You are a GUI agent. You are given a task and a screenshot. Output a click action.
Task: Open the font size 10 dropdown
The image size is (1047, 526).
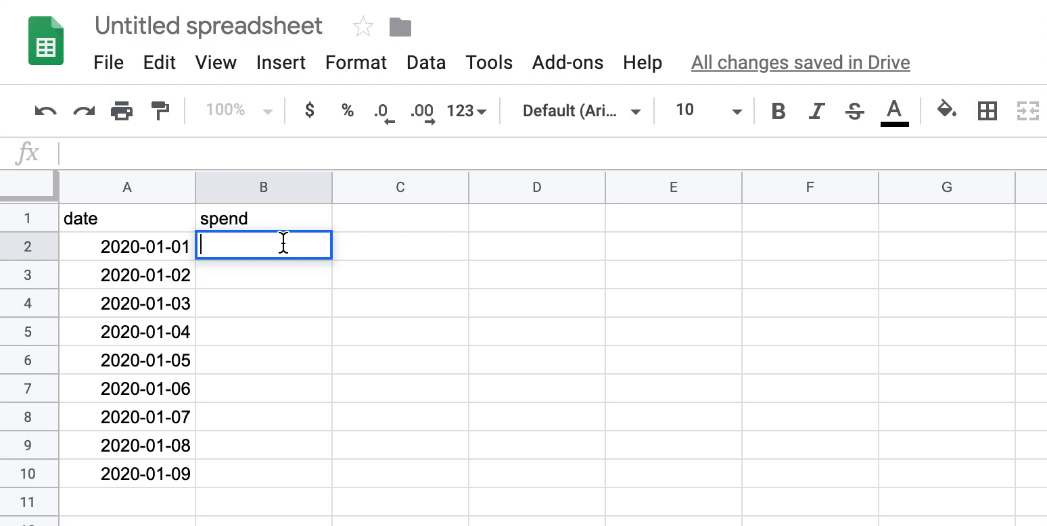(707, 111)
